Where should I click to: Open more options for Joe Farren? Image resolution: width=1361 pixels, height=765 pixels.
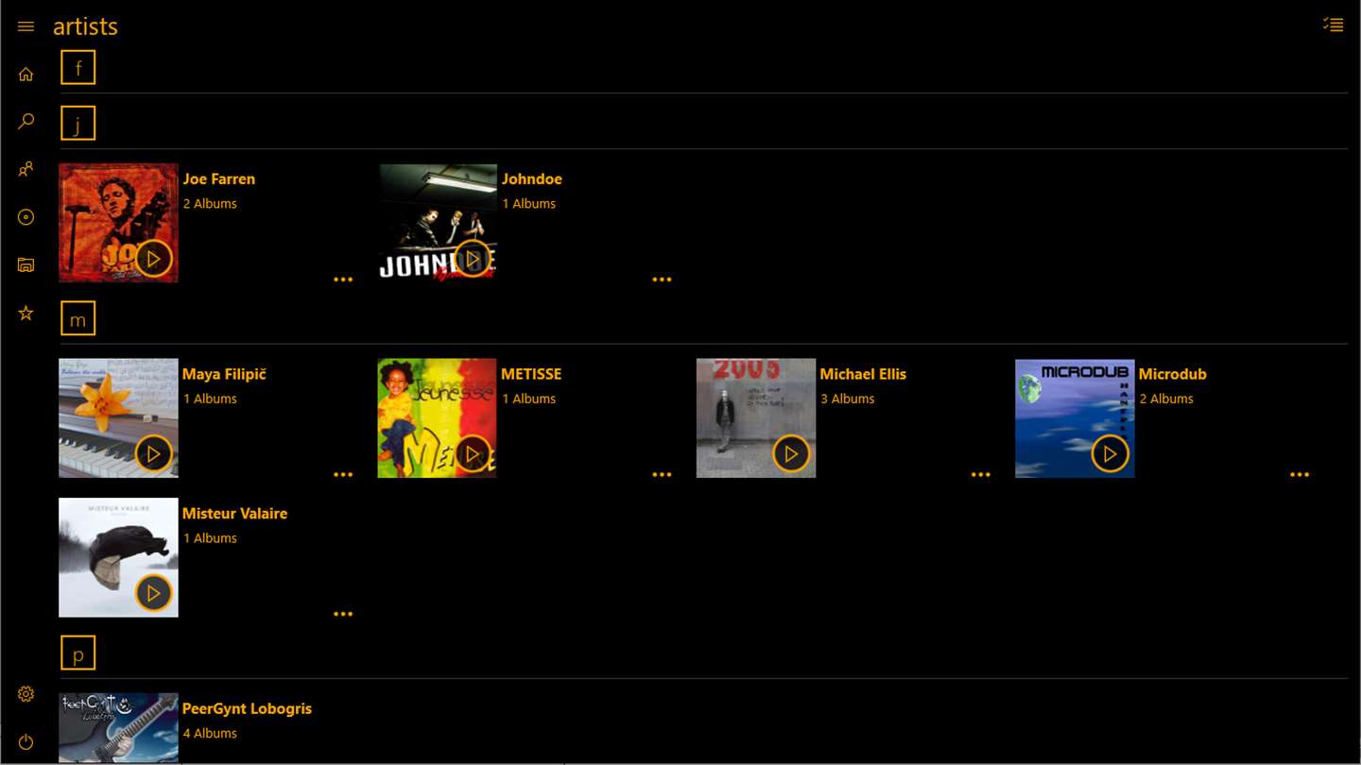tap(343, 280)
